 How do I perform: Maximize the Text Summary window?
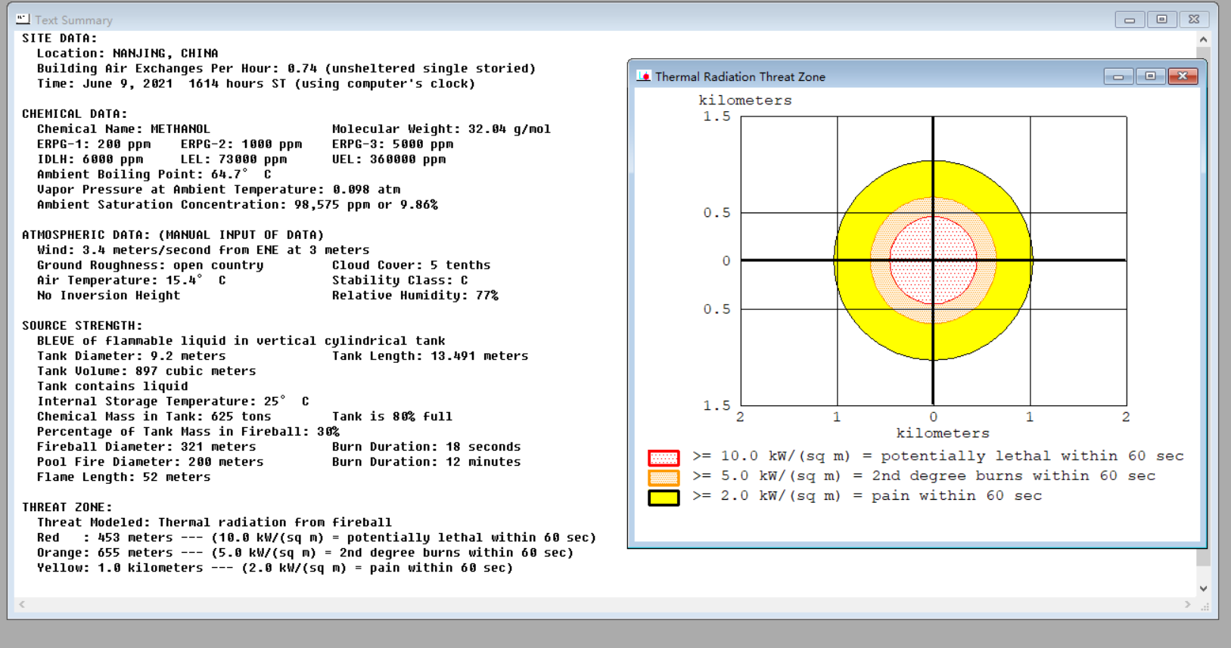click(1161, 20)
